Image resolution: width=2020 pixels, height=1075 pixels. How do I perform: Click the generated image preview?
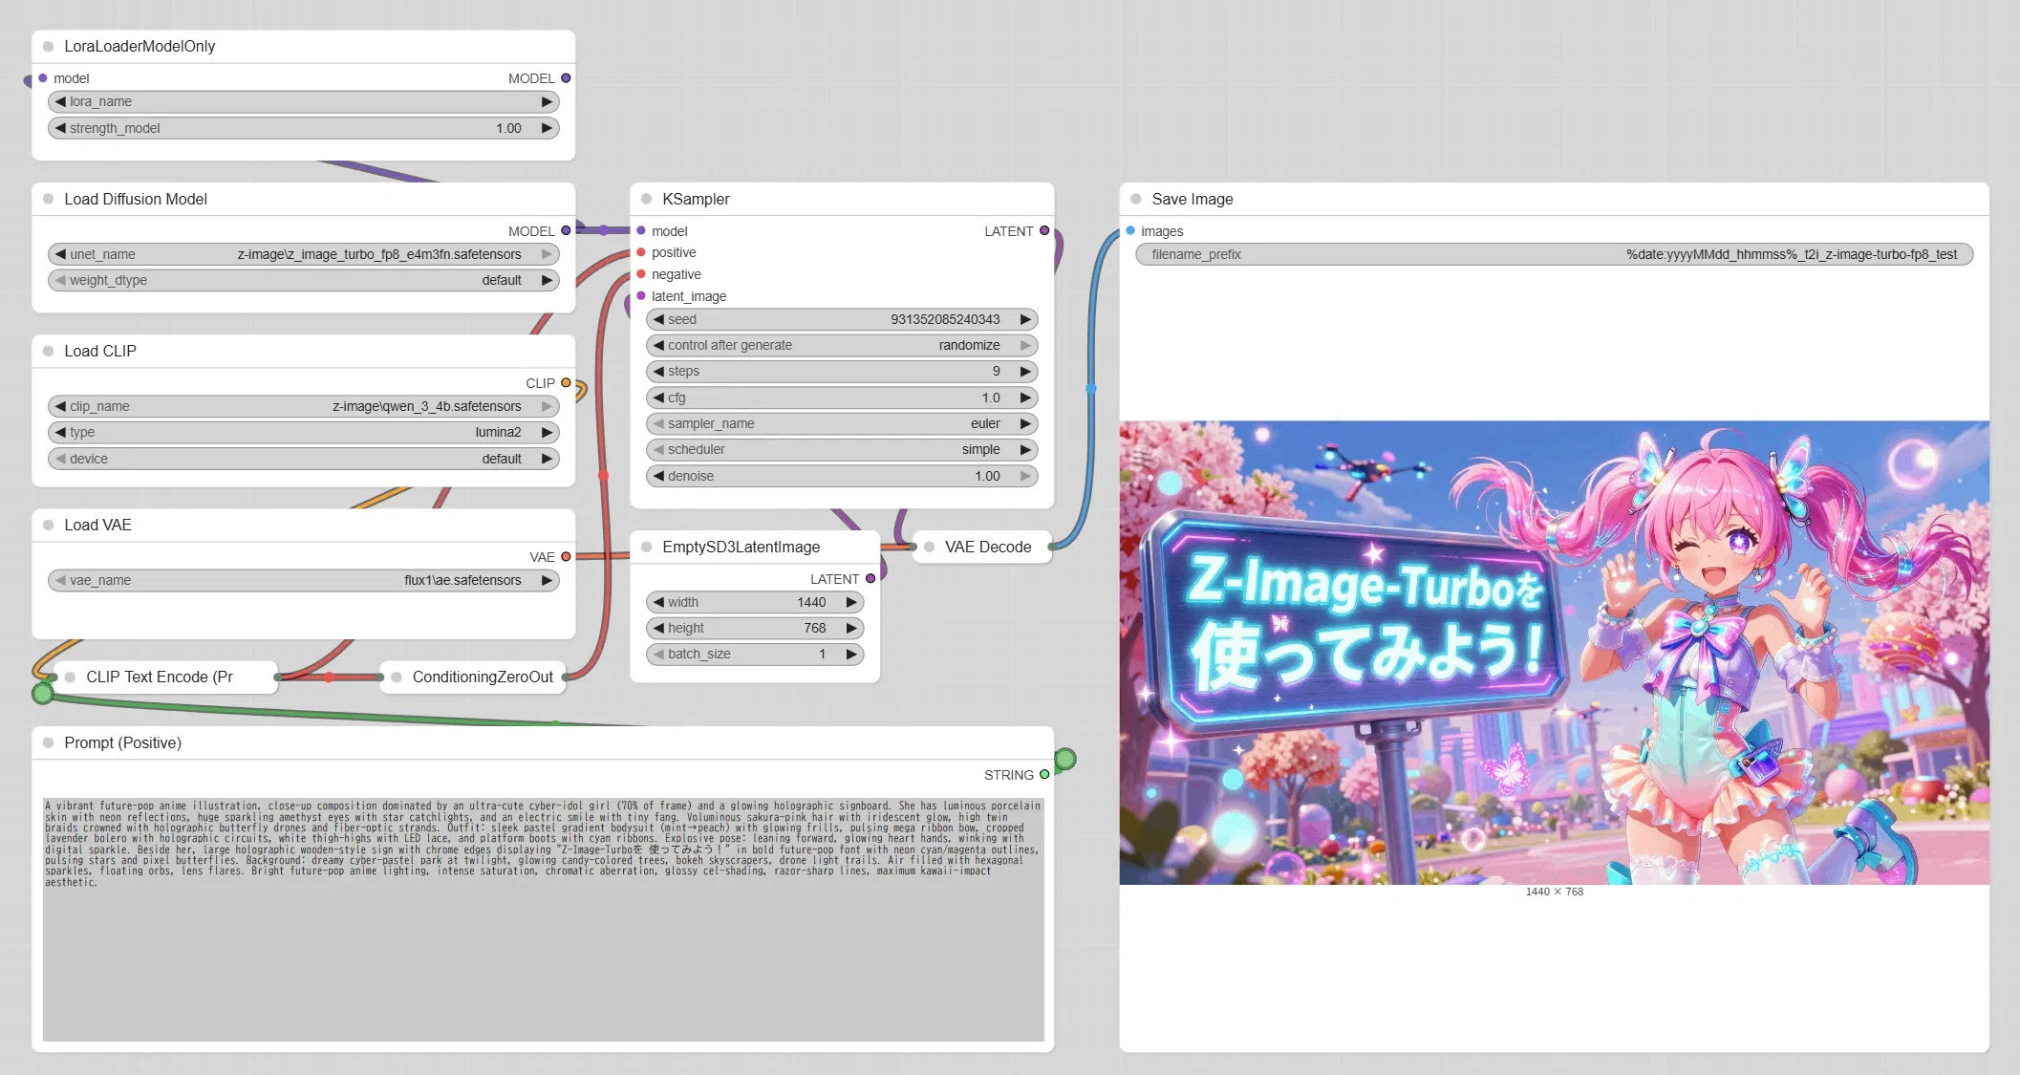click(1555, 653)
